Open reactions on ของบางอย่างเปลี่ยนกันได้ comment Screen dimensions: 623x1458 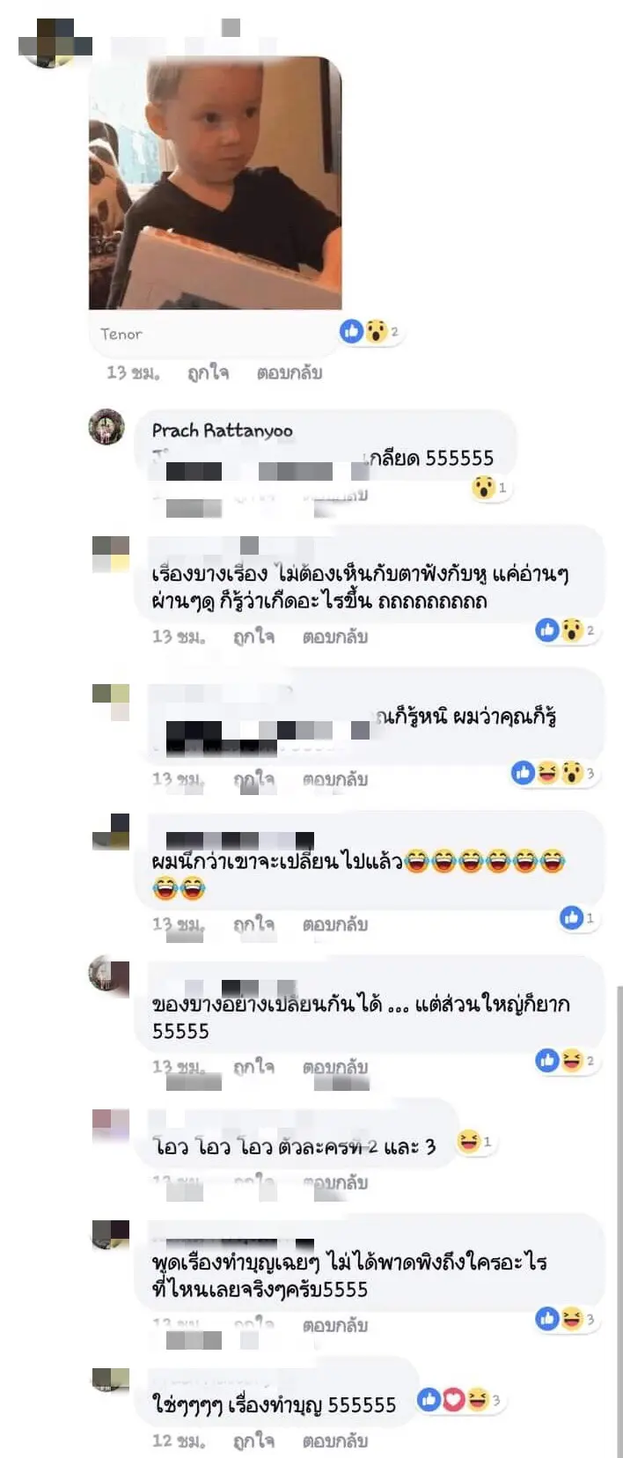(x=567, y=1060)
